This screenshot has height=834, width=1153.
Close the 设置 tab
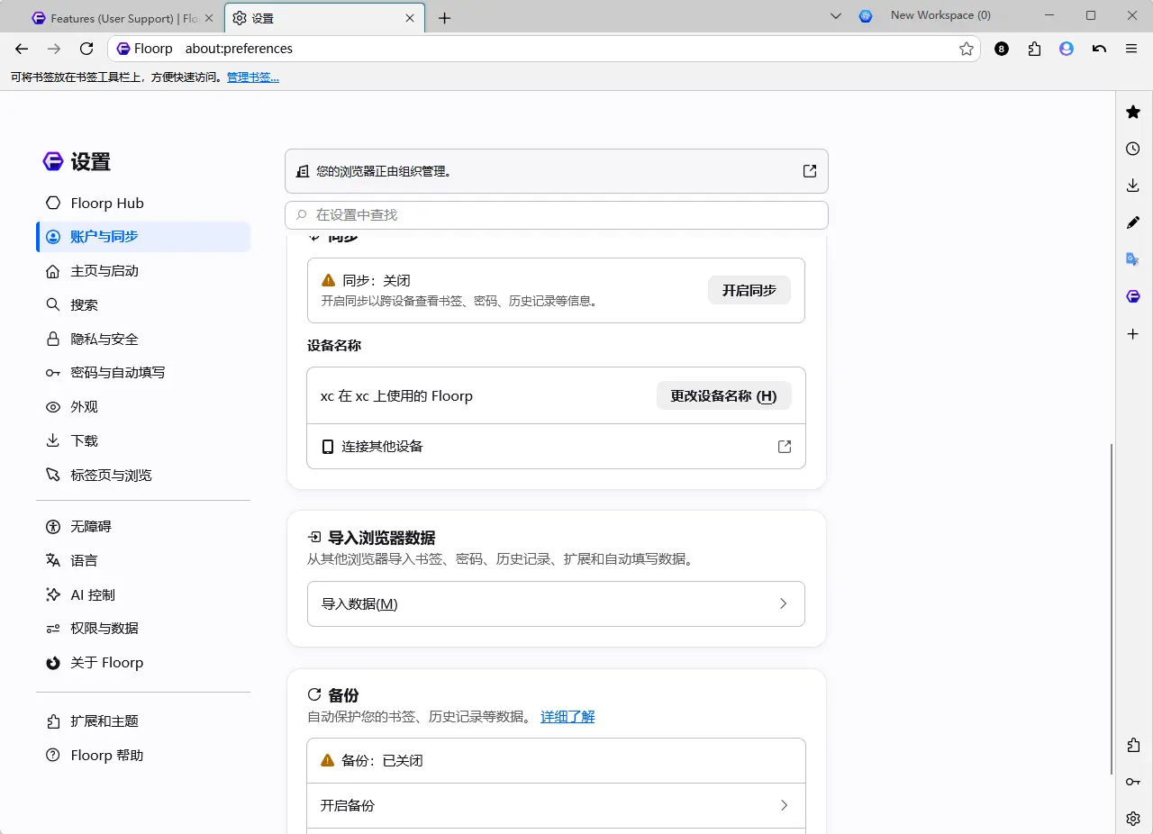[410, 18]
